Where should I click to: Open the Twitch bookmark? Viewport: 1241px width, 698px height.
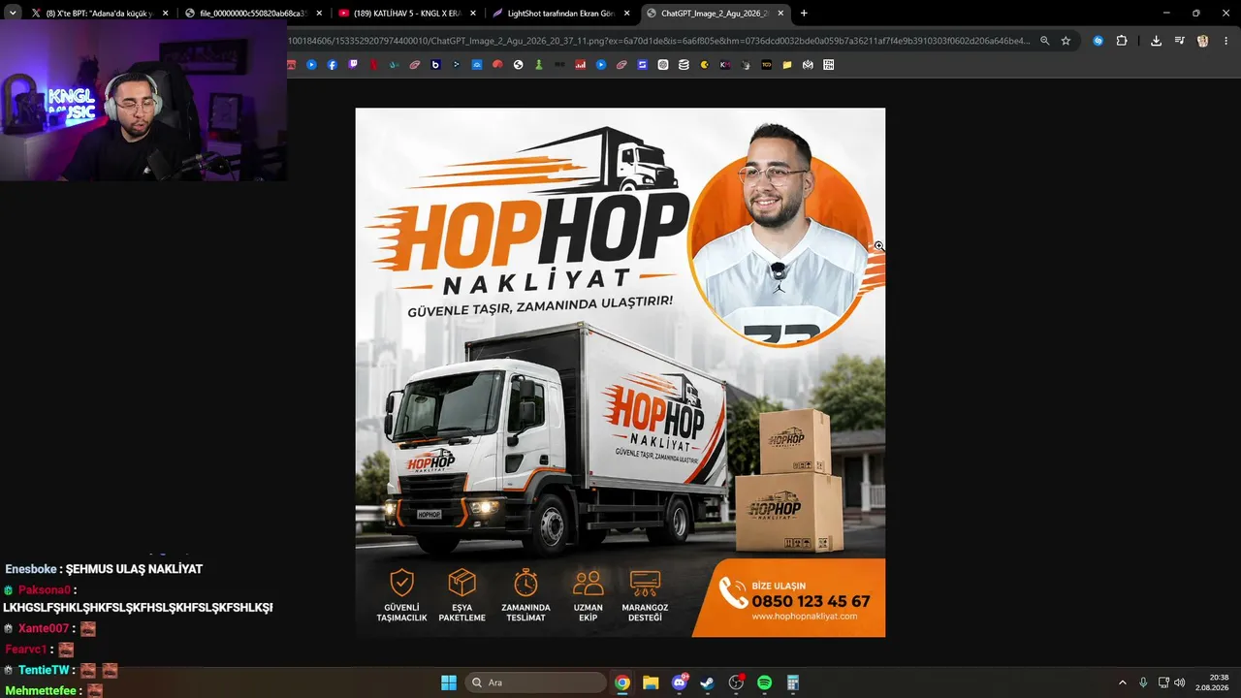click(x=353, y=65)
